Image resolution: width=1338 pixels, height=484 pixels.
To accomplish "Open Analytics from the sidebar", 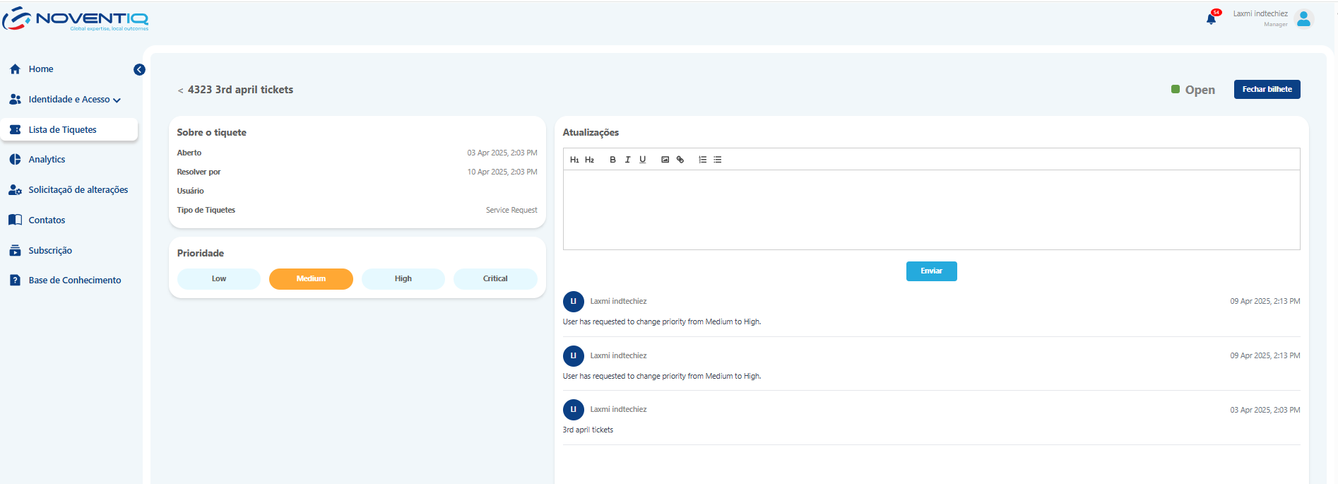I will 47,160.
